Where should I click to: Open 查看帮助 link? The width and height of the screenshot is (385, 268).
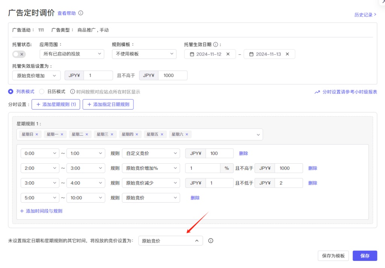coord(67,13)
